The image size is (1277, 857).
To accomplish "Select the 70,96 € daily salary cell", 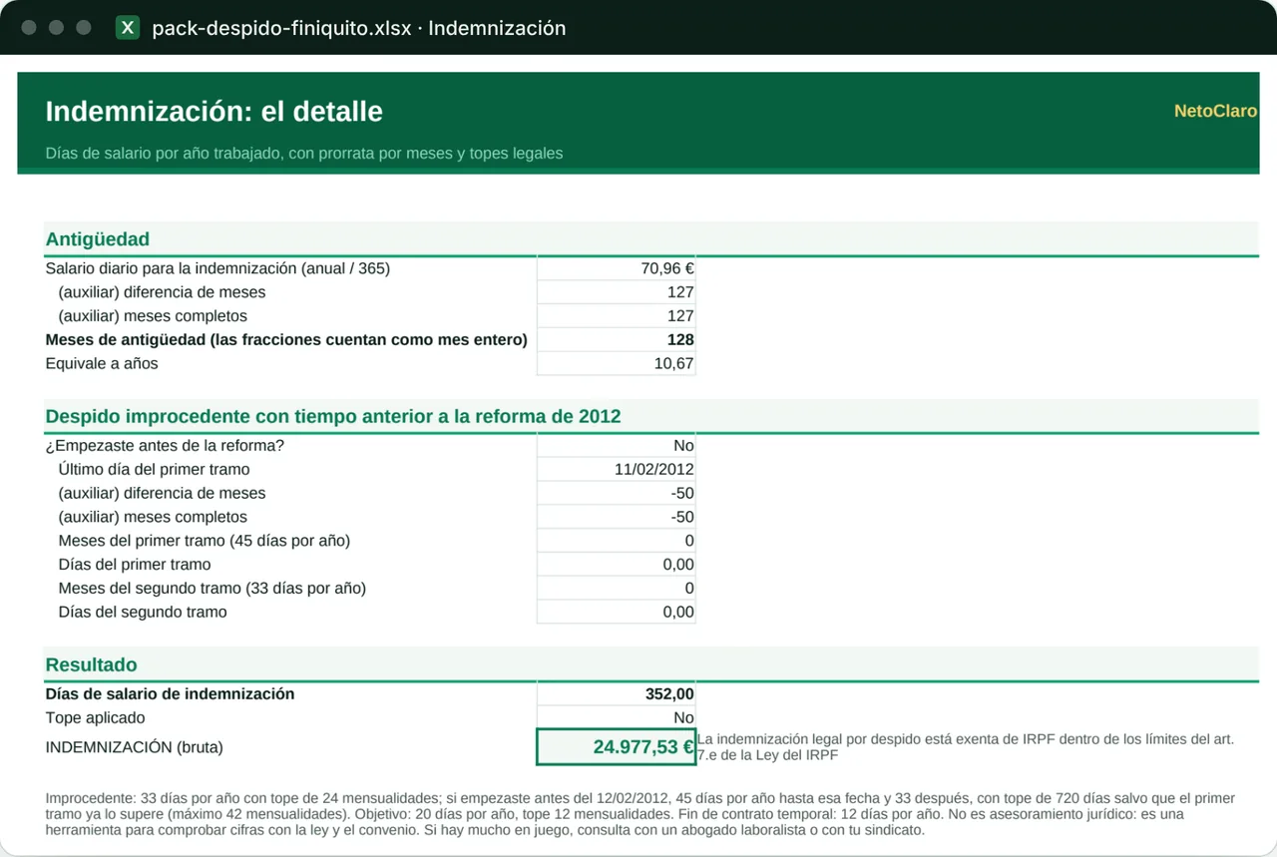I will coord(616,268).
